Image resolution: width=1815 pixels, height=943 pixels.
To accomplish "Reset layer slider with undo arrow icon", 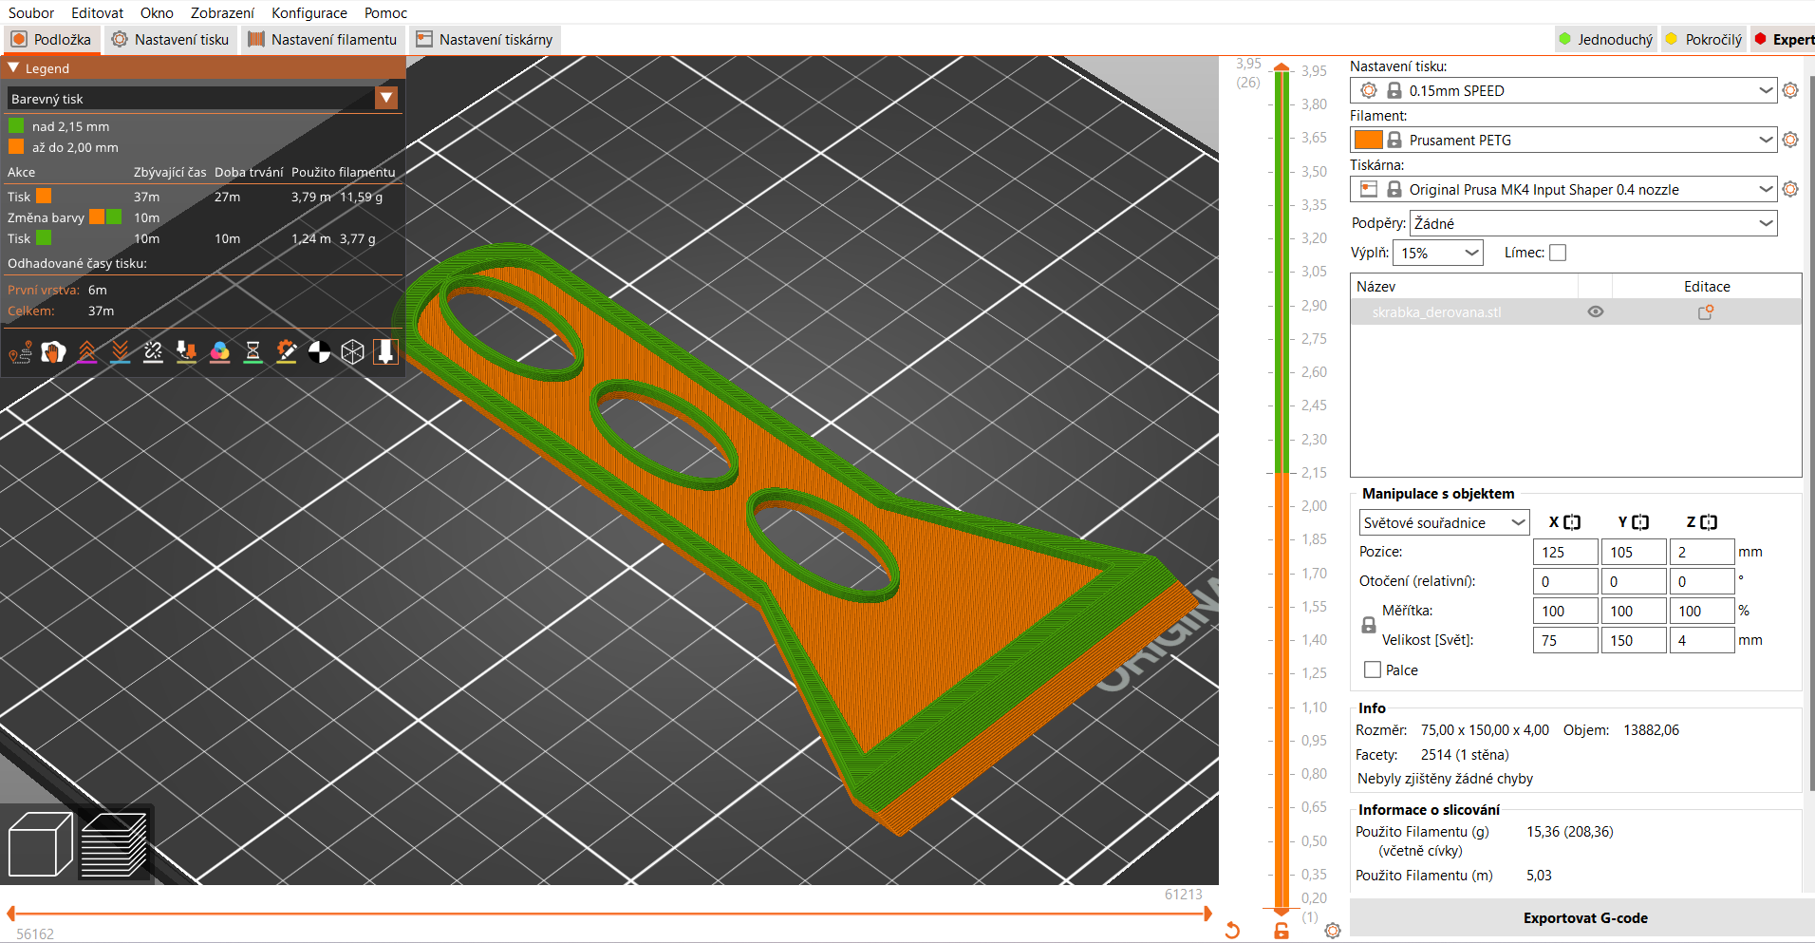I will [x=1232, y=930].
